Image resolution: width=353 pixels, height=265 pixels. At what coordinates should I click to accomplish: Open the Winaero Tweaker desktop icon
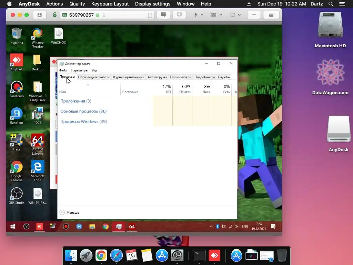(38, 38)
